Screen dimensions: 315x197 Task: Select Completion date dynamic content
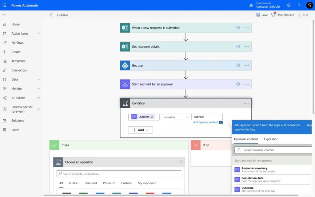pyautogui.click(x=272, y=180)
